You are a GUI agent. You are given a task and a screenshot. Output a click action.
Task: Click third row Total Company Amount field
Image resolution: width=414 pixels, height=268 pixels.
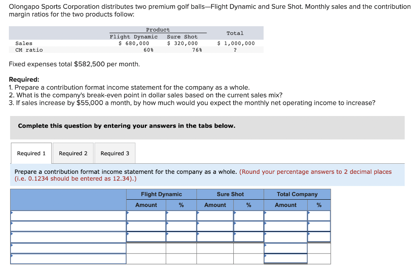click(286, 237)
